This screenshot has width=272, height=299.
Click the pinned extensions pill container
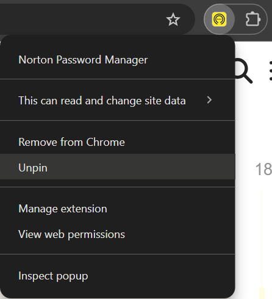point(235,20)
